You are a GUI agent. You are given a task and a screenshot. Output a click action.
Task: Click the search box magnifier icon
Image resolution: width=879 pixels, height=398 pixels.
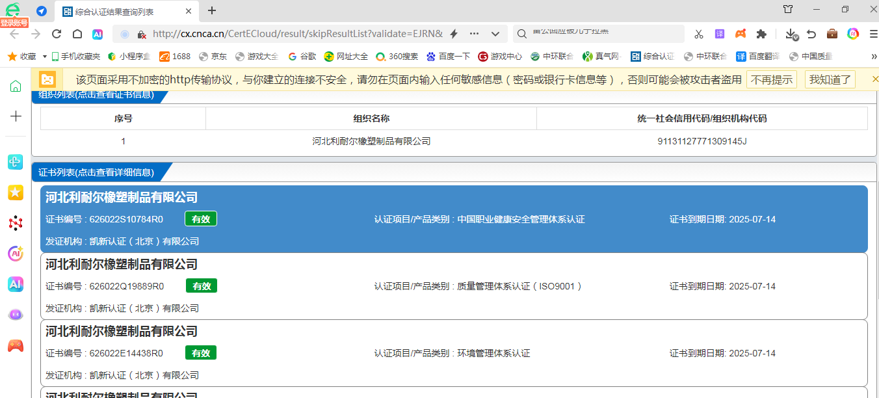[x=521, y=34]
